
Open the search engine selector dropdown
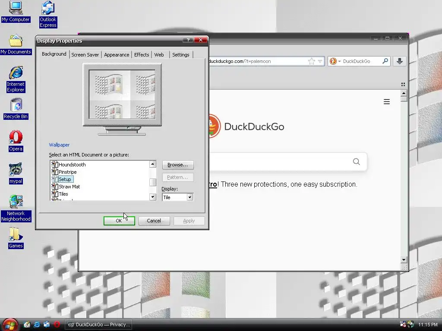339,61
